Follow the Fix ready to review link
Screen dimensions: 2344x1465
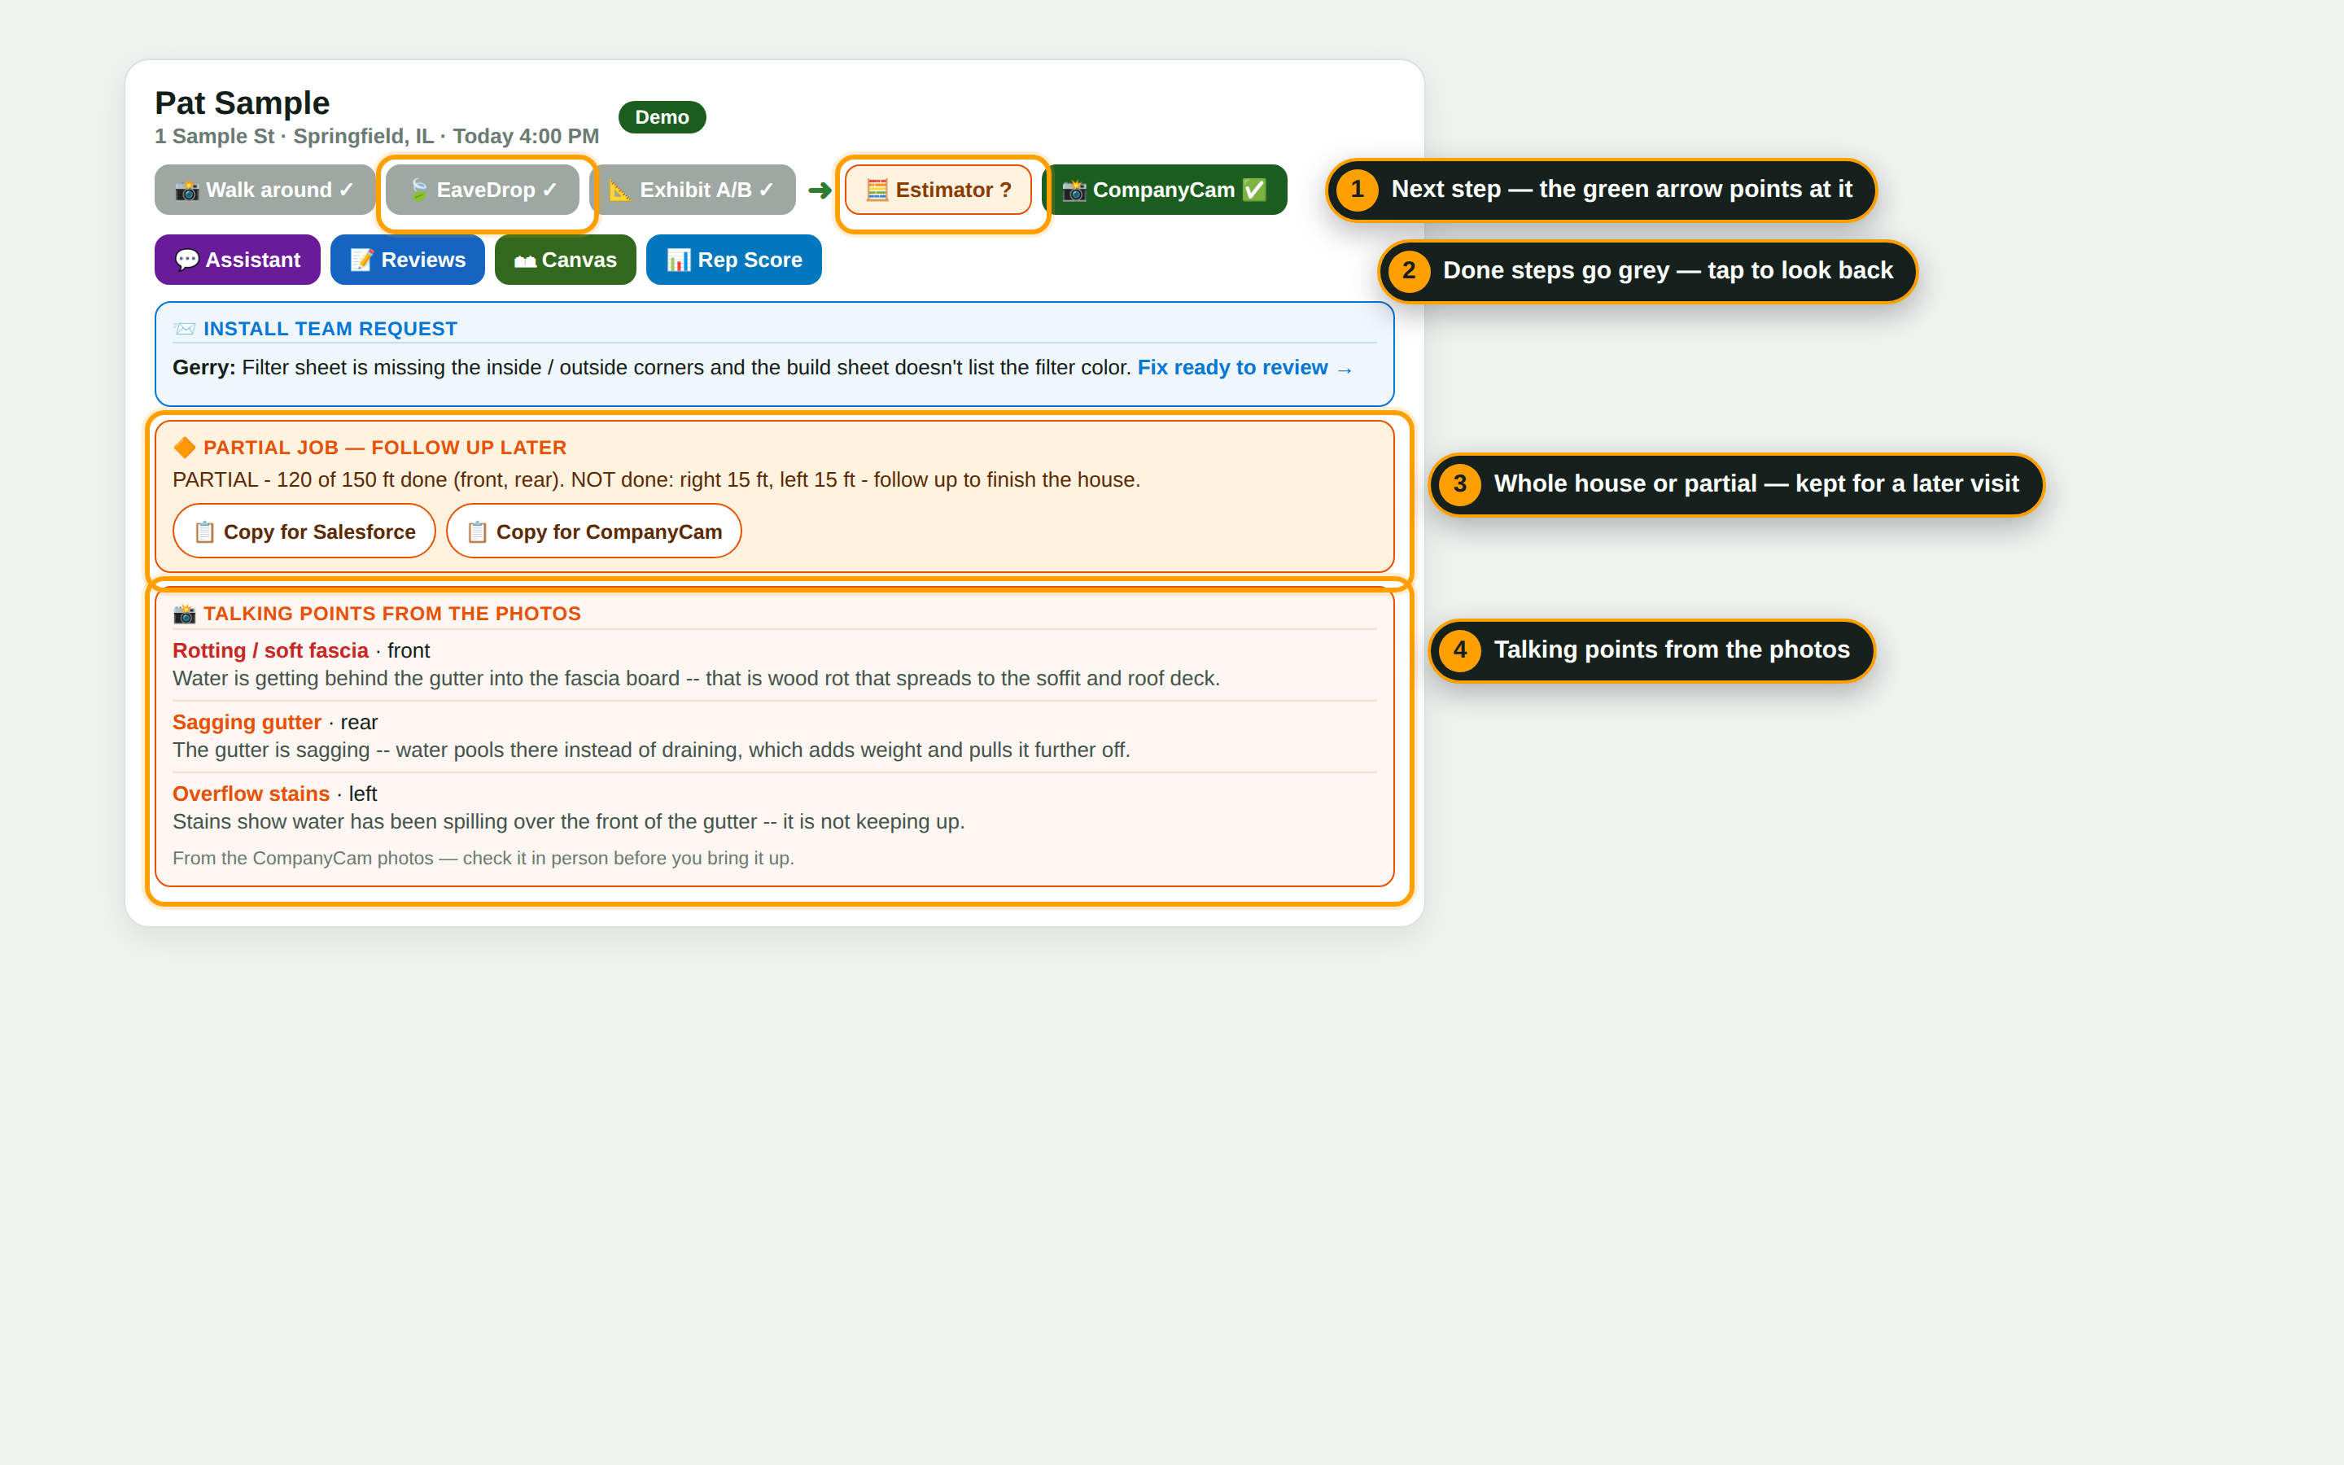pos(1244,368)
